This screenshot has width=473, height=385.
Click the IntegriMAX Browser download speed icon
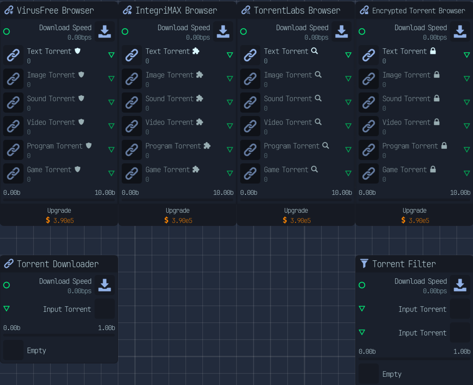click(x=223, y=31)
